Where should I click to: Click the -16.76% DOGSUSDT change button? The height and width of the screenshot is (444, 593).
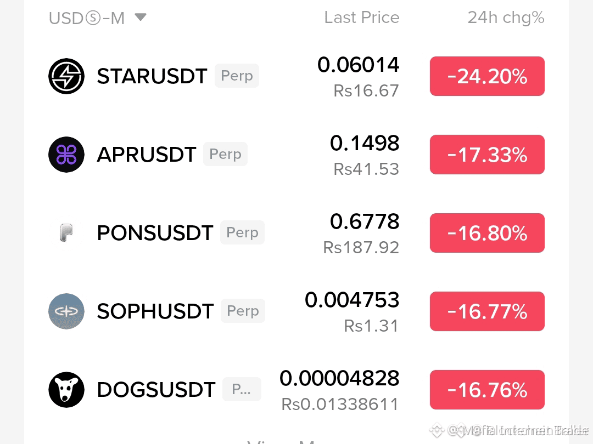tap(487, 390)
